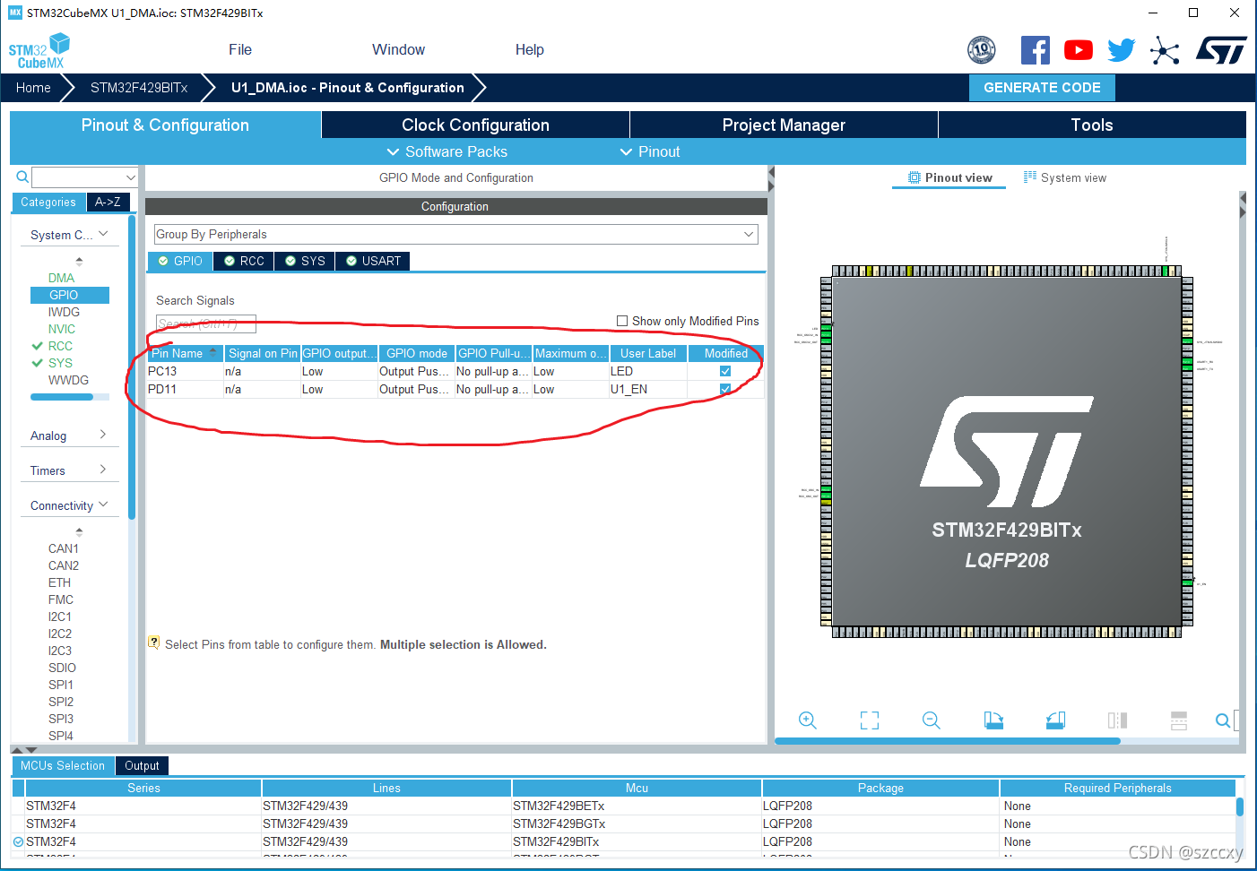Switch to Tools tab
1257x871 pixels.
click(1092, 125)
